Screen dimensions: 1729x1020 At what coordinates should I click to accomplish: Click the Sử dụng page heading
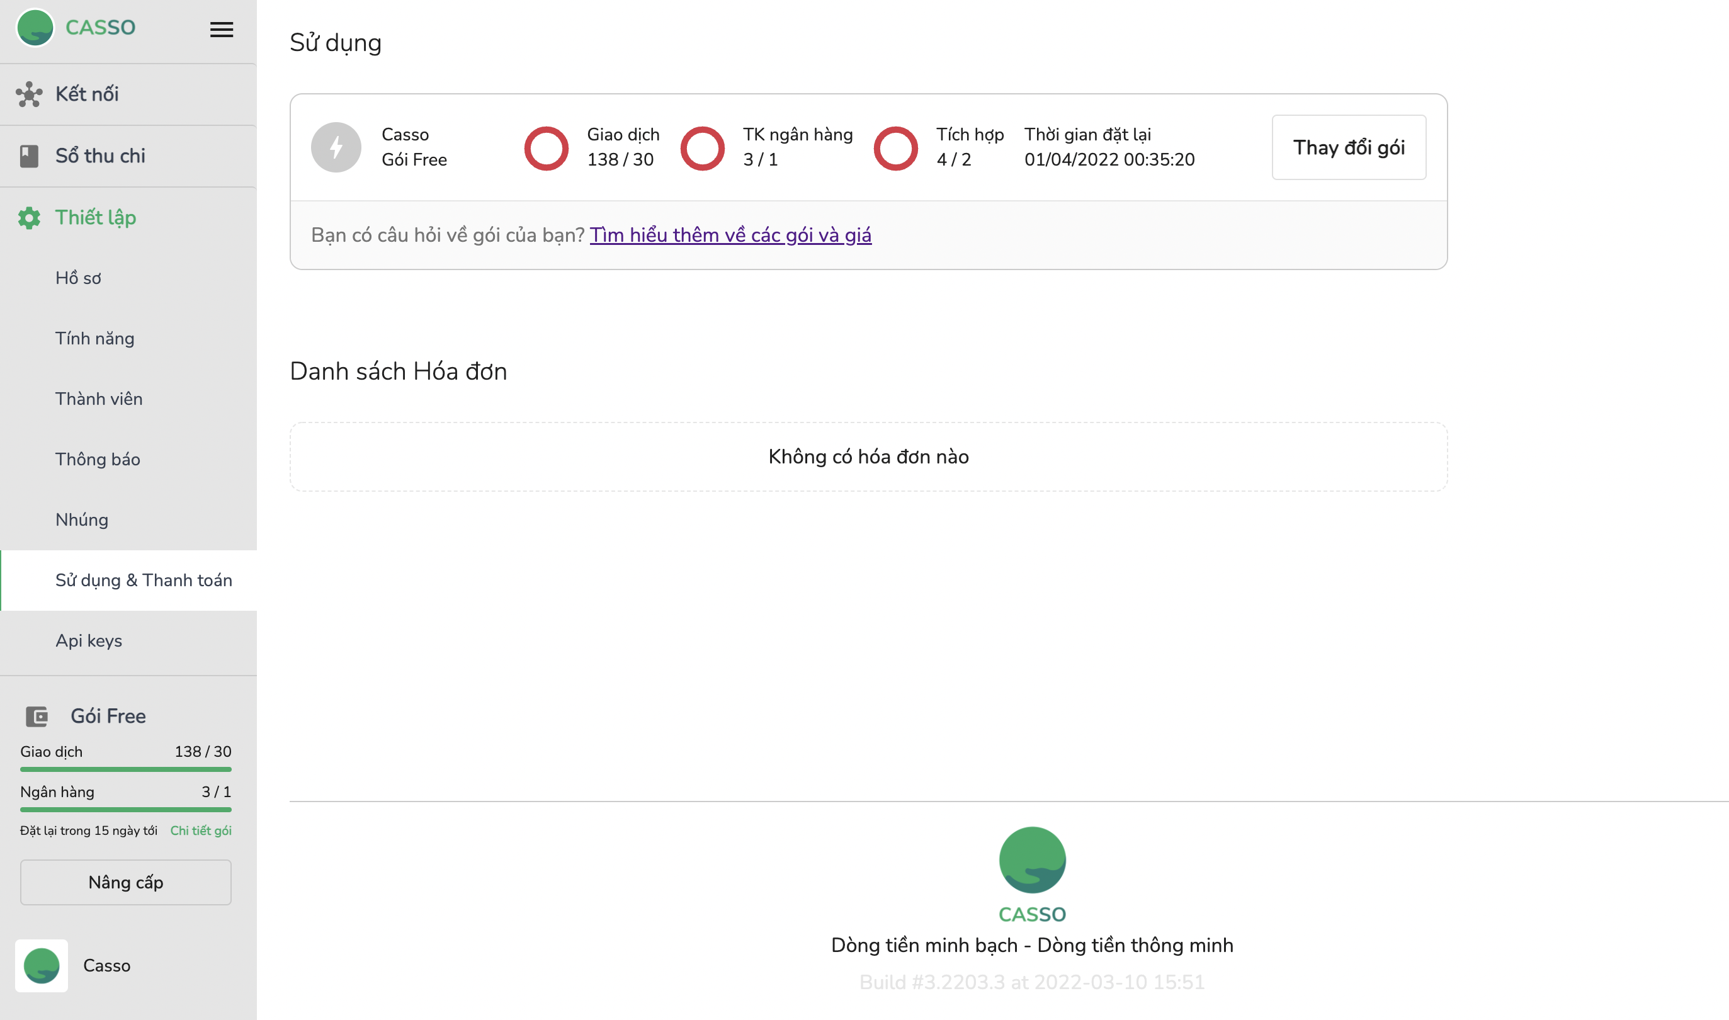(x=336, y=43)
